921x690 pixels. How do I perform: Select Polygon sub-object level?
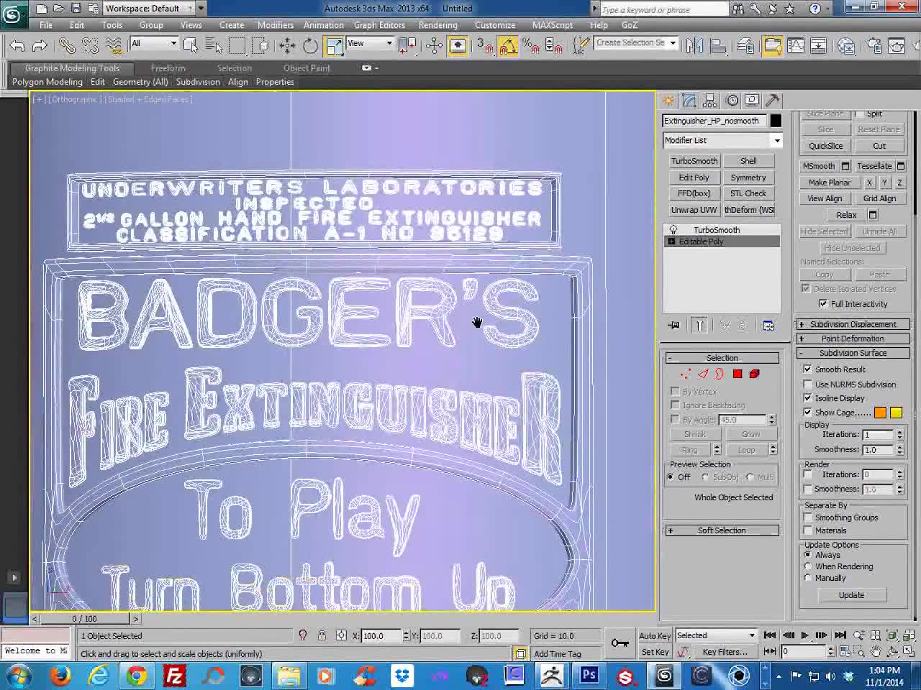coord(738,374)
